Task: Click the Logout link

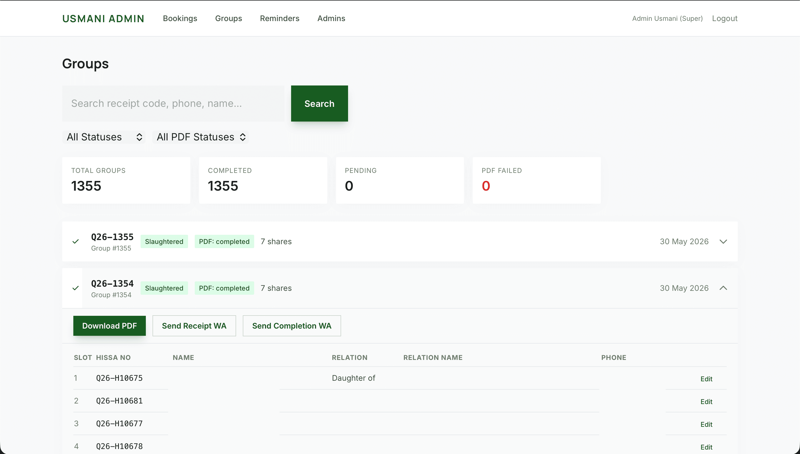Action: tap(724, 18)
